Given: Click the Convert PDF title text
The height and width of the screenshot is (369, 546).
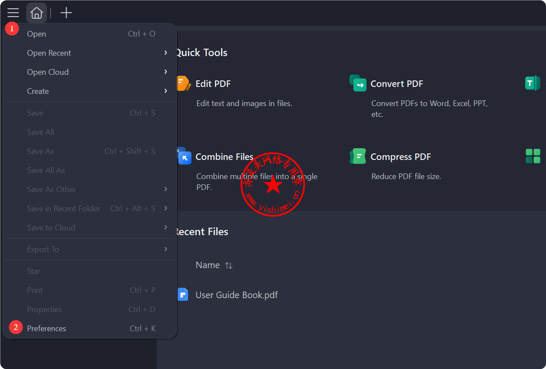Looking at the screenshot, I should pos(397,84).
